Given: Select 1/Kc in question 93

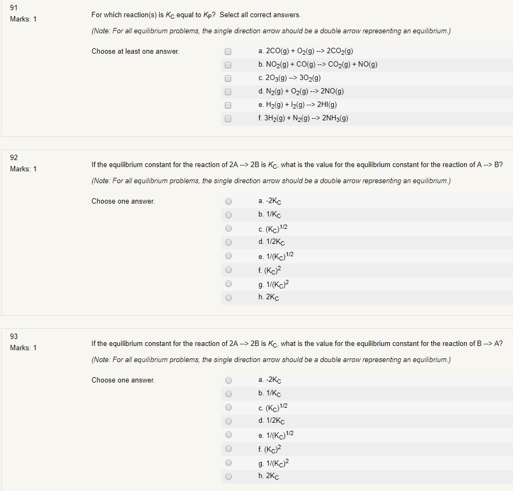Looking at the screenshot, I should 228,393.
